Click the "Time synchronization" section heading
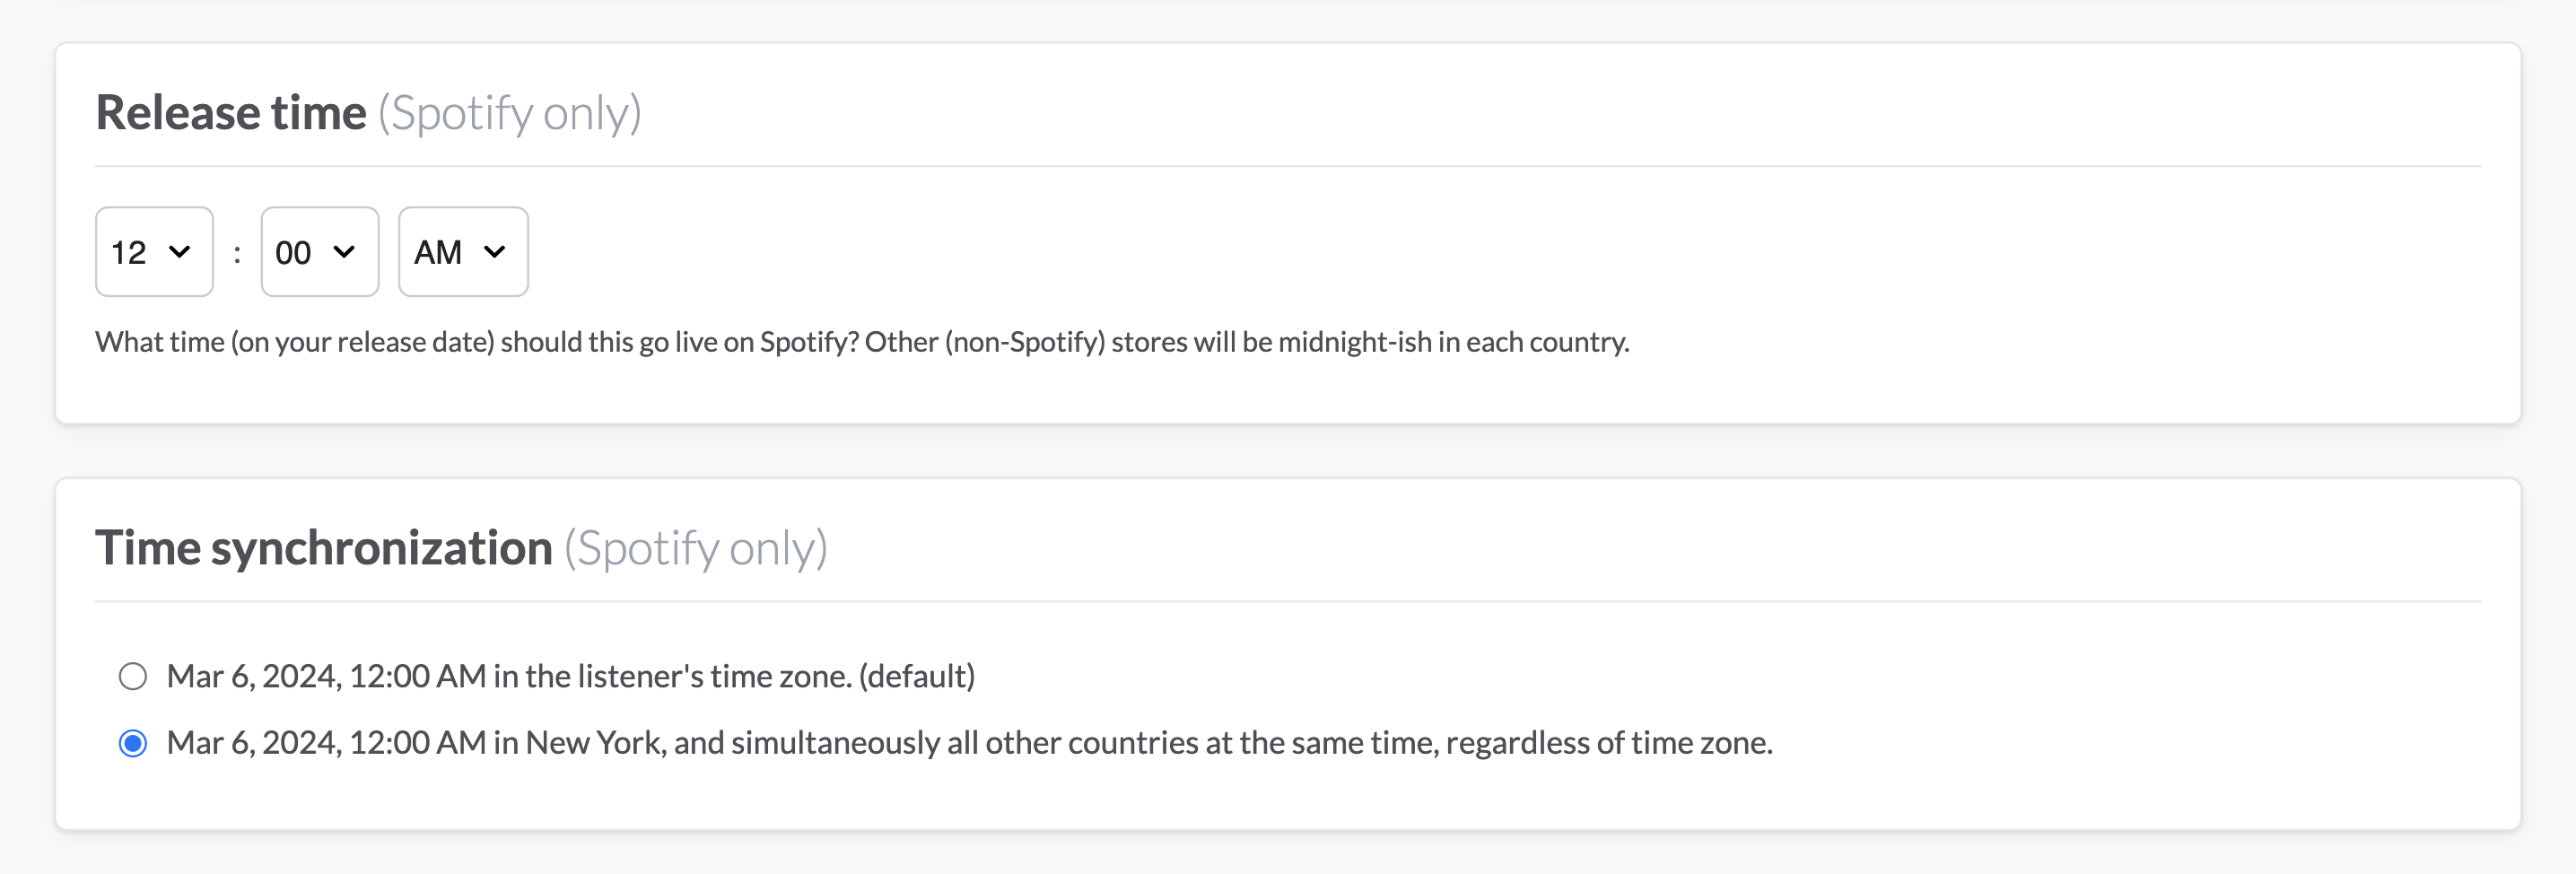The image size is (2576, 874). (323, 548)
